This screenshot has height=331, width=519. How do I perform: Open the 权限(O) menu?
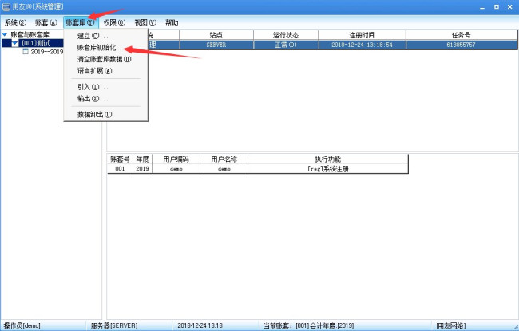tap(114, 22)
